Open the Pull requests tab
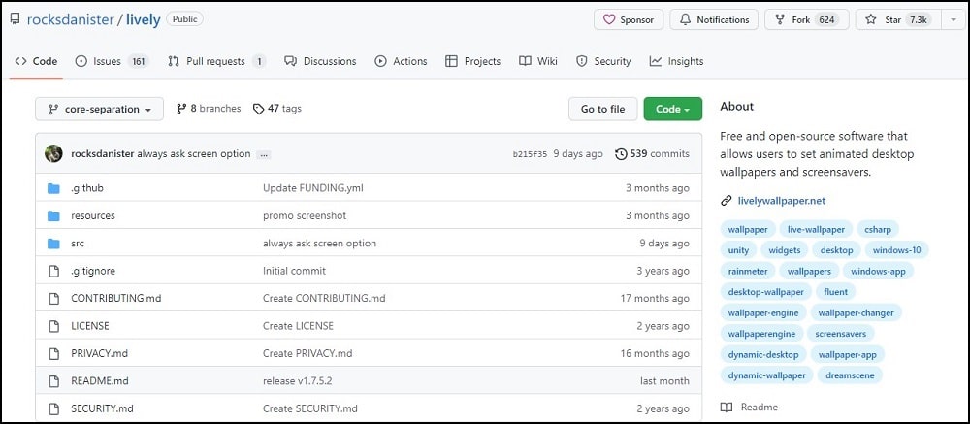 216,61
